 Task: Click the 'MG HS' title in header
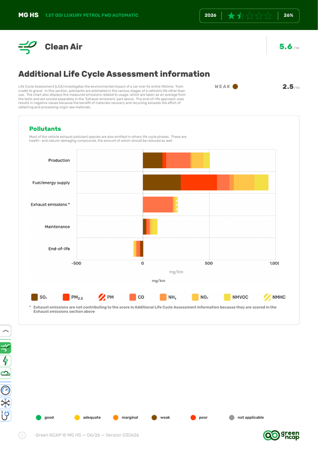coord(29,15)
